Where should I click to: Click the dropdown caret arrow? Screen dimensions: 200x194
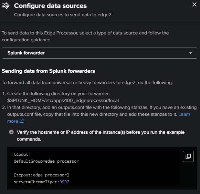click(191, 53)
